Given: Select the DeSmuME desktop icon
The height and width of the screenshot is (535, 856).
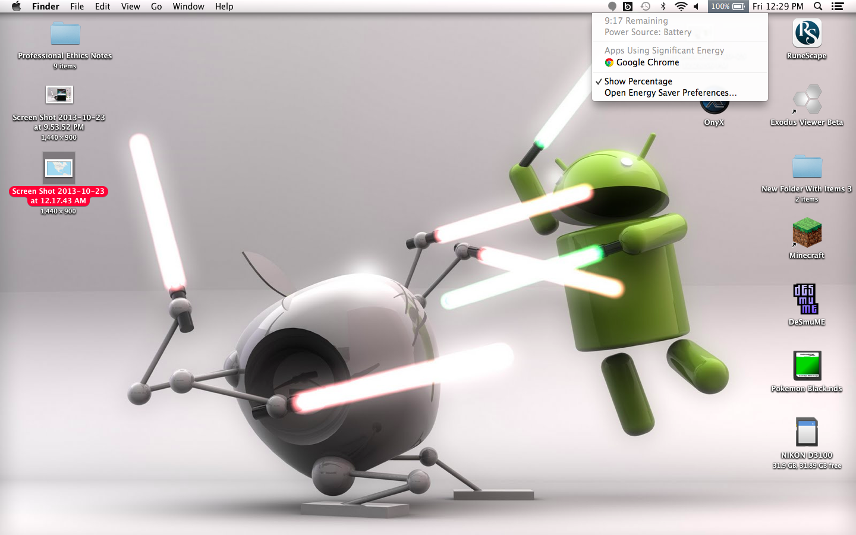Looking at the screenshot, I should click(807, 300).
